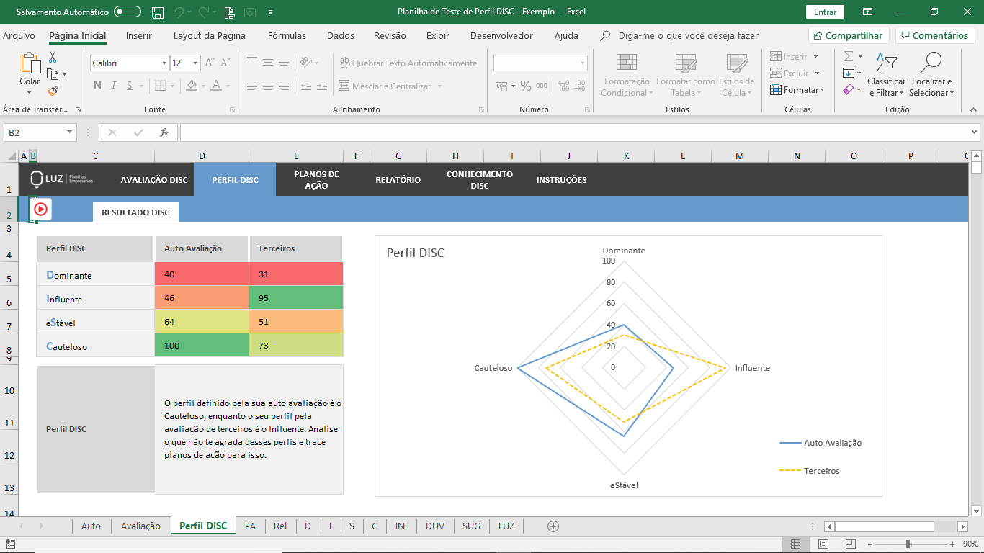Toggle middle vertical alignment
Image resolution: width=984 pixels, height=553 pixels.
point(268,63)
